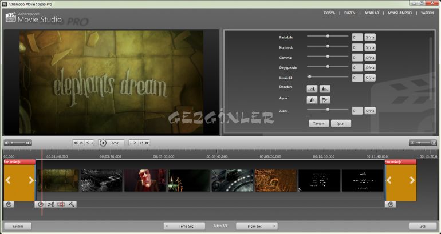Click the Parlaklık value field
This screenshot has height=234, width=441.
(357, 37)
